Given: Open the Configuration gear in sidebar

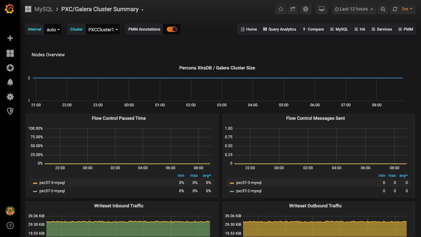Looking at the screenshot, I should tap(10, 97).
